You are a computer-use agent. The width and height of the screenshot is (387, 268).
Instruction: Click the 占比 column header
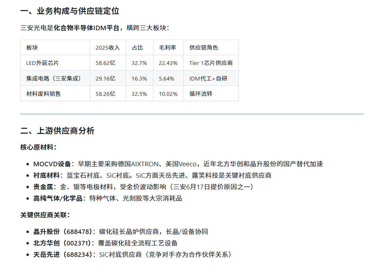click(x=137, y=48)
